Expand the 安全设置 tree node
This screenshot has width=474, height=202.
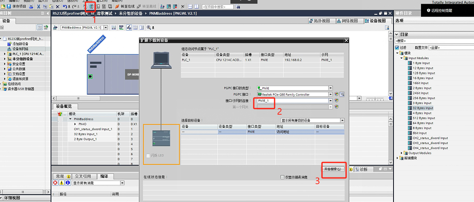(x=5, y=64)
